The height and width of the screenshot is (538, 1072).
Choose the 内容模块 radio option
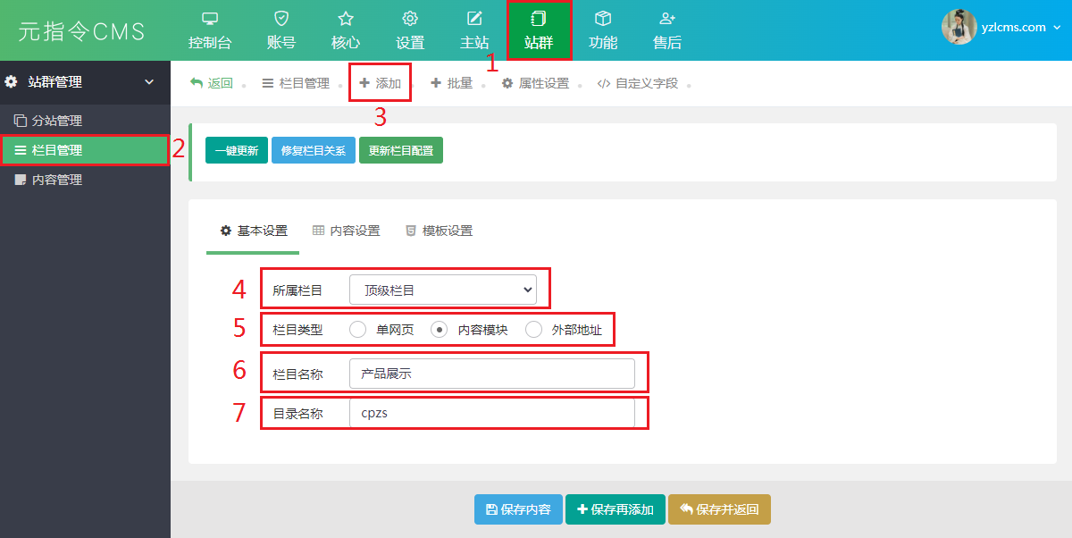click(439, 329)
